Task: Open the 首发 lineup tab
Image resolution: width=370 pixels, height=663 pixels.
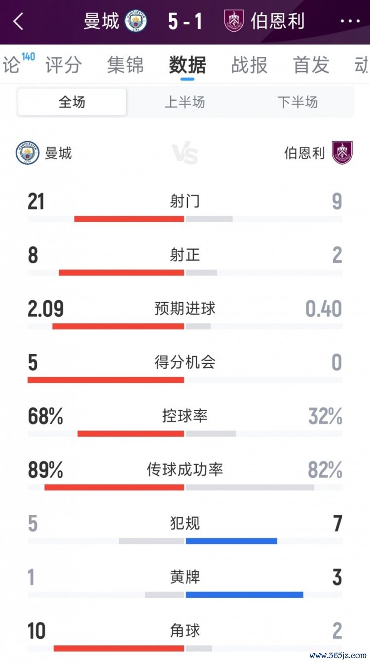Action: [311, 65]
